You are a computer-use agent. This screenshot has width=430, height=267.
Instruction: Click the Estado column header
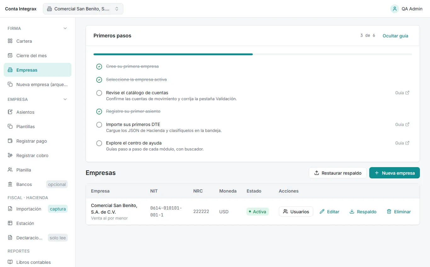pos(254,191)
